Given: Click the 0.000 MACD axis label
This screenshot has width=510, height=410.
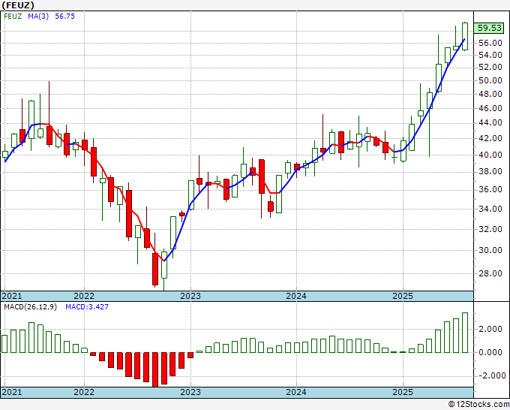Looking at the screenshot, I should pyautogui.click(x=490, y=352).
